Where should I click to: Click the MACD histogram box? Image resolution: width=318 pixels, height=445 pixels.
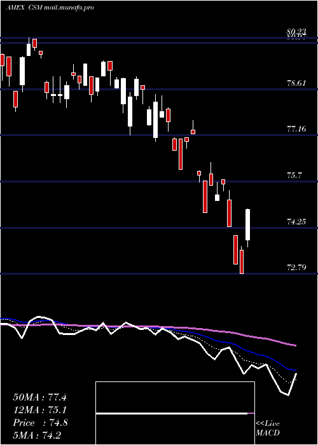[175, 413]
